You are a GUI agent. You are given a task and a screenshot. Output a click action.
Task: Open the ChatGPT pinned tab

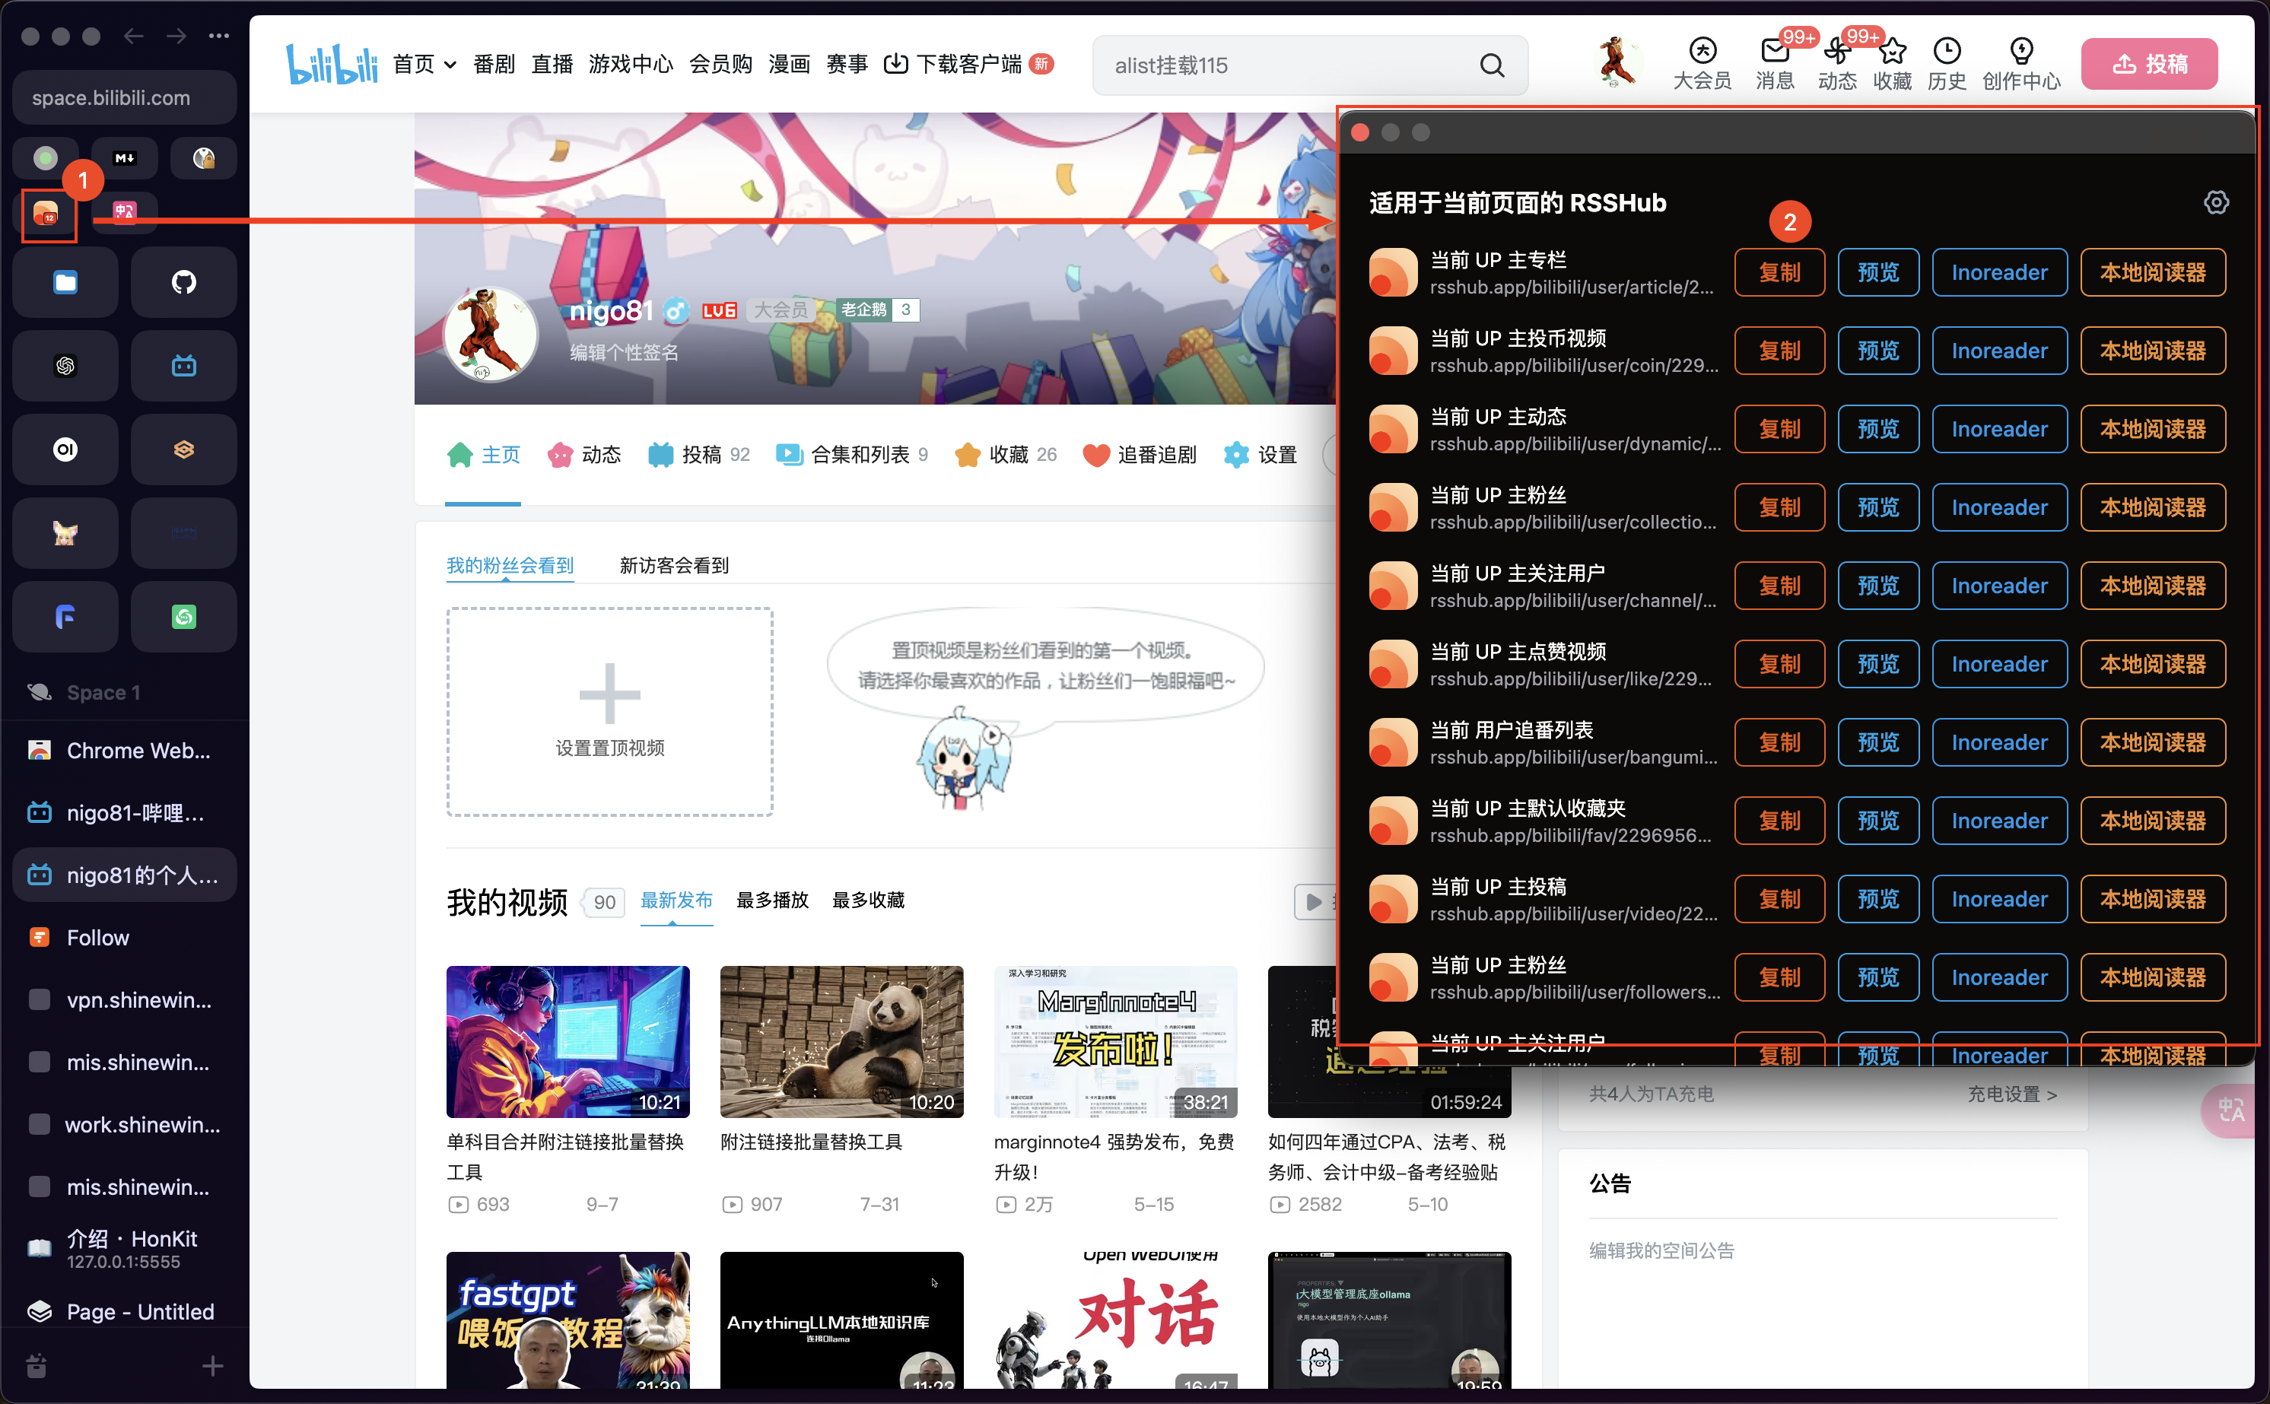[65, 366]
